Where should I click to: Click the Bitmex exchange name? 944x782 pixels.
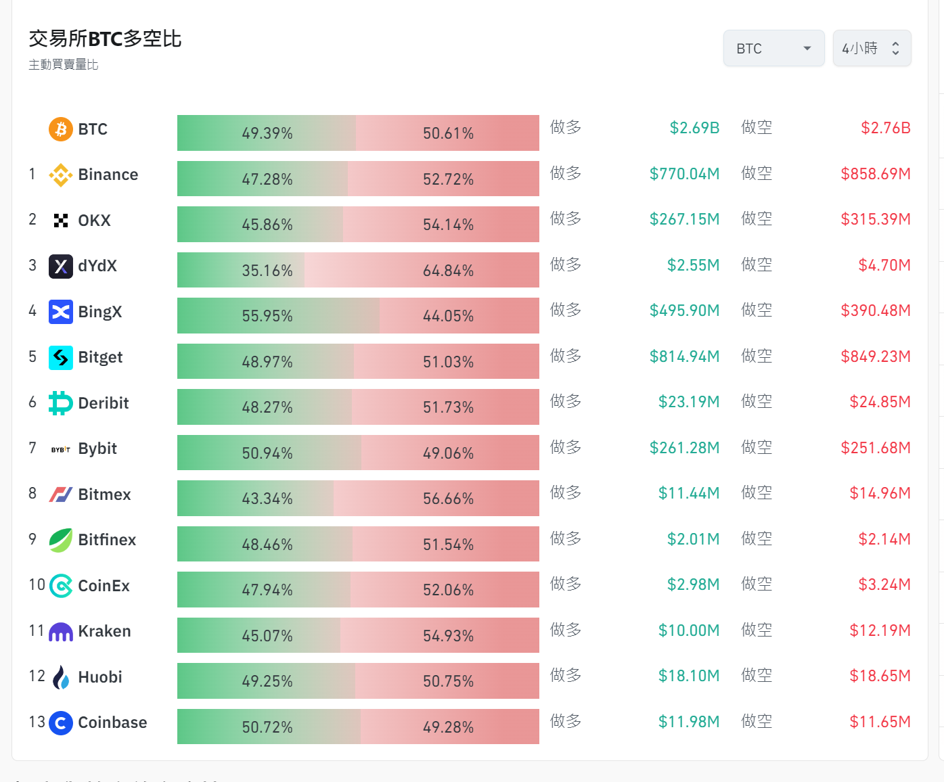pos(104,495)
